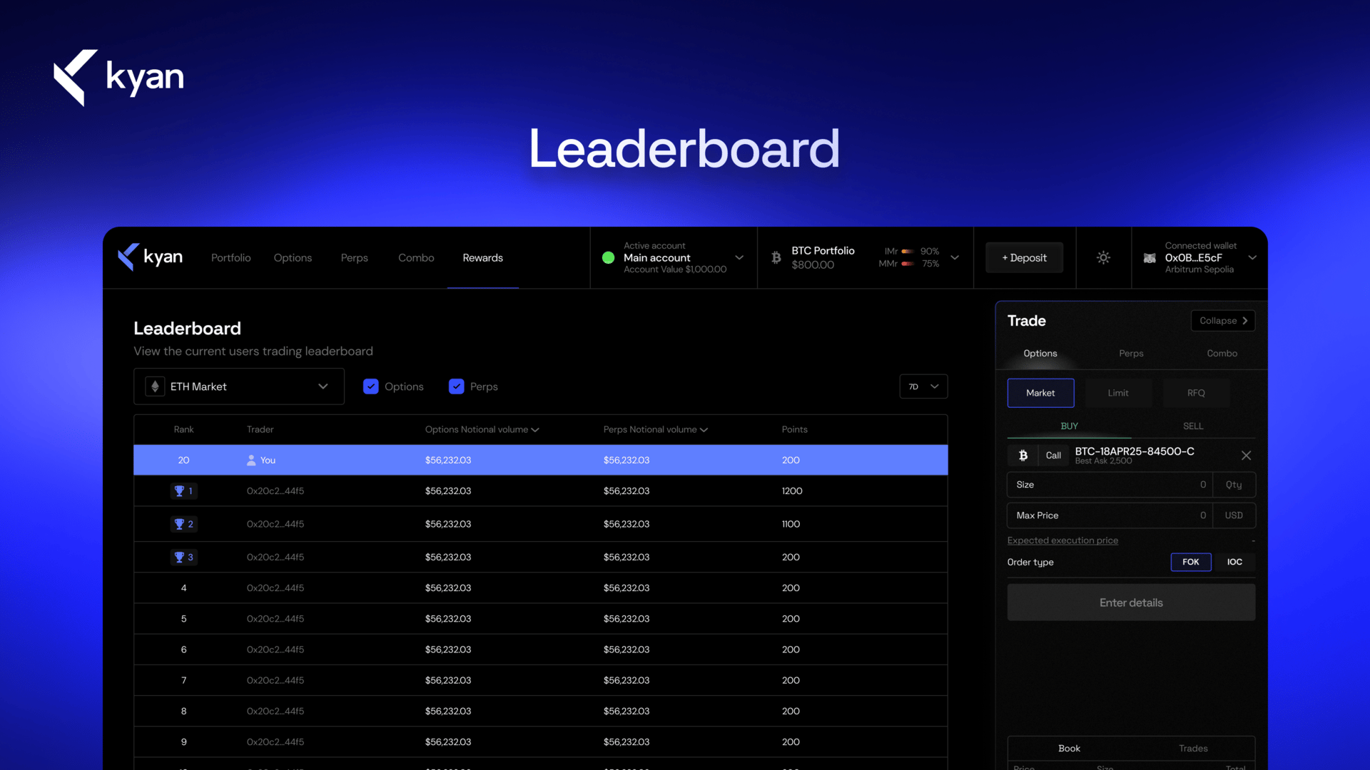
Task: Click the rank 3 trophy icon
Action: coord(180,558)
